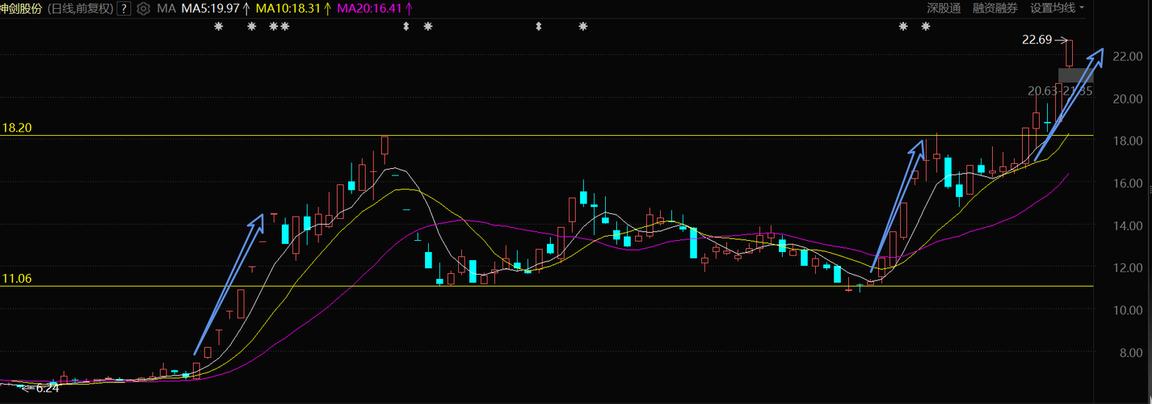1152x404 pixels.
Task: Click the rightmost asterisk event marker
Action: pos(926,27)
